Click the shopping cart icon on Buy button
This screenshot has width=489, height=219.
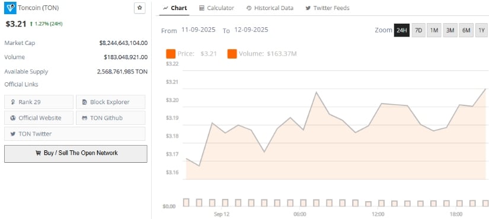(x=38, y=153)
